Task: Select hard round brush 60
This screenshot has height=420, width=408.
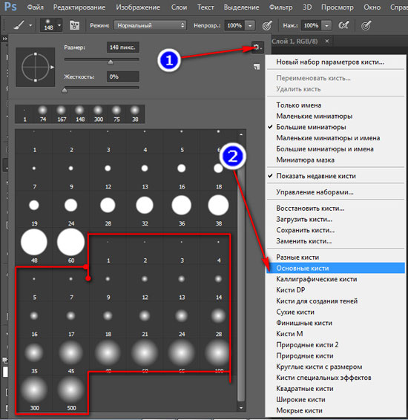Action: click(71, 247)
